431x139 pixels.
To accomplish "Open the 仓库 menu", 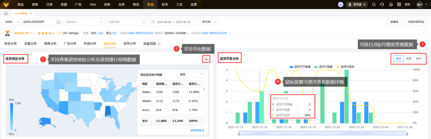I will point(122,4).
